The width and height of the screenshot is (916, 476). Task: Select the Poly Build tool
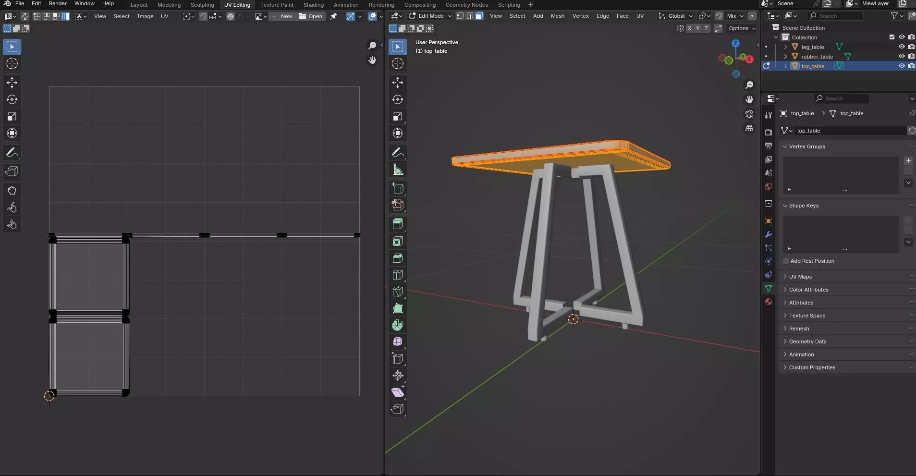398,308
